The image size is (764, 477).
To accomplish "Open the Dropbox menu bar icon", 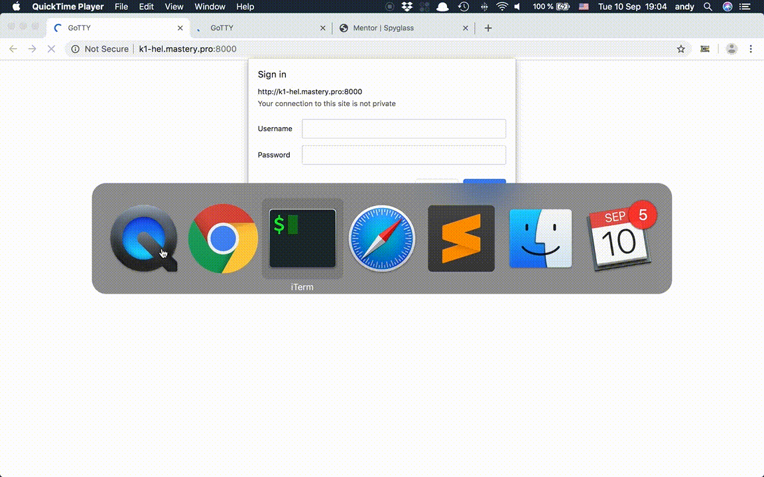I will pyautogui.click(x=405, y=7).
